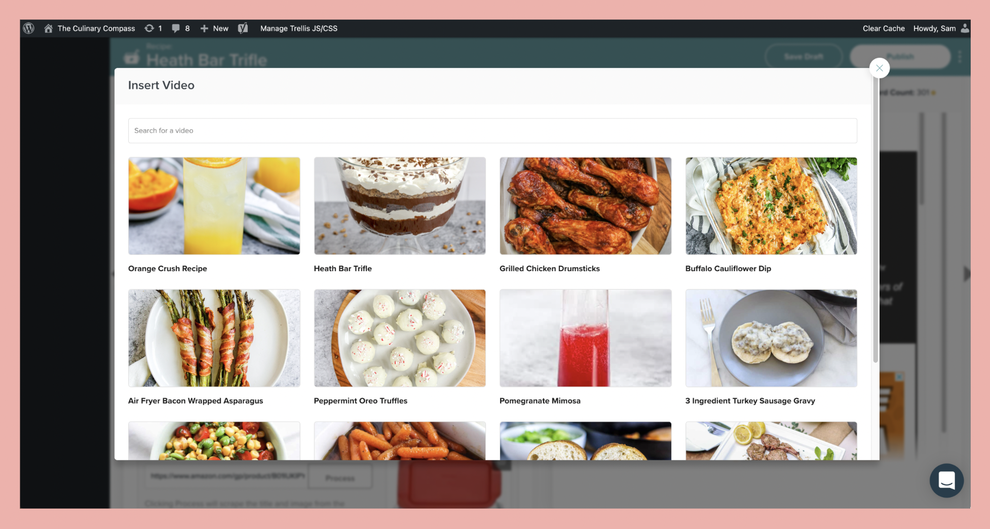Screen dimensions: 990x529
Task: Expand the Howdy, Sam account dropdown
Action: tap(935, 28)
